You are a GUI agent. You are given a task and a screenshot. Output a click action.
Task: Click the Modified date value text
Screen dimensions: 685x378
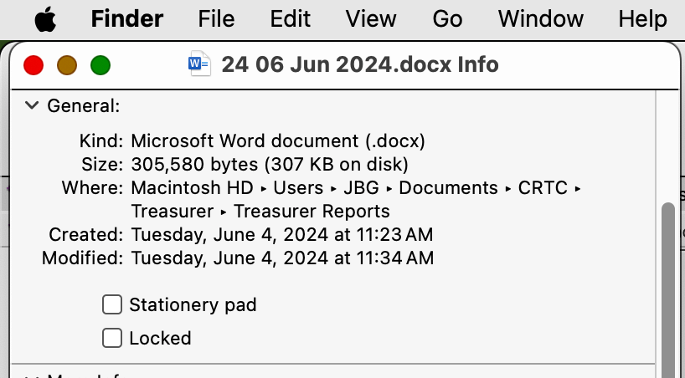tap(282, 258)
